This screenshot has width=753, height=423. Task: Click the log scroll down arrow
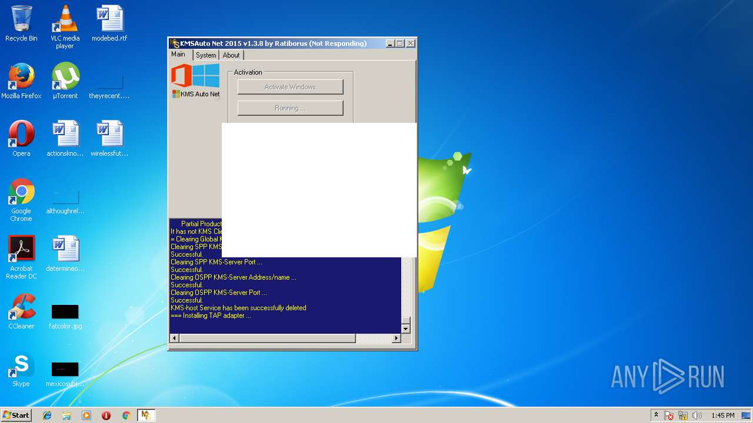[405, 329]
